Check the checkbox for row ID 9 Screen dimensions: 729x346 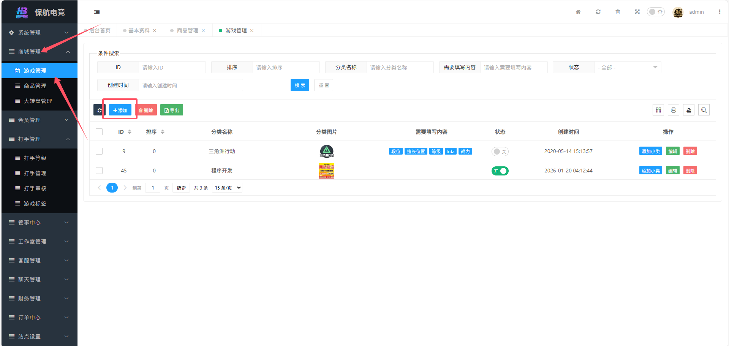click(99, 151)
